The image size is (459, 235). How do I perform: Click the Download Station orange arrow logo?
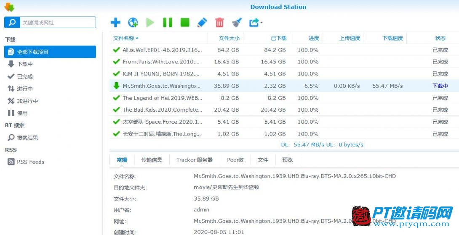(9, 7)
